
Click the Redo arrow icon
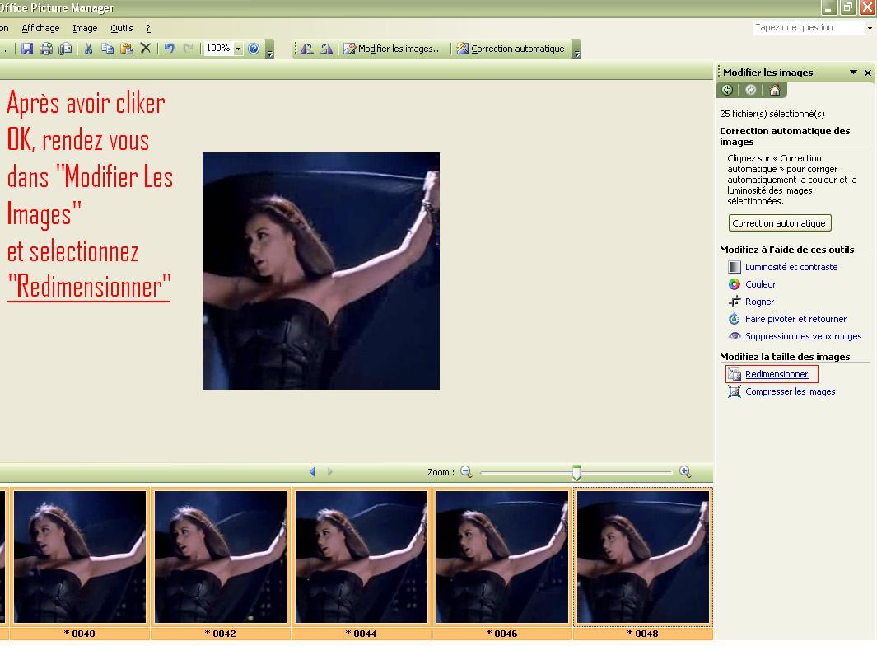coord(189,49)
